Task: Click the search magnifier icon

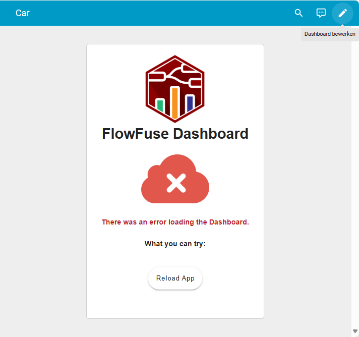Action: (x=298, y=13)
